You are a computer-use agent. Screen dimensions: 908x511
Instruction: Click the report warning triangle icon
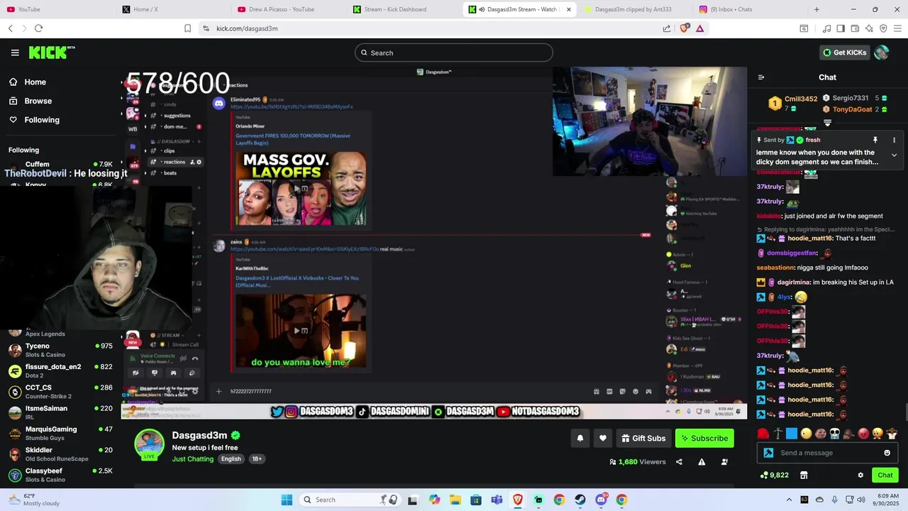702,462
